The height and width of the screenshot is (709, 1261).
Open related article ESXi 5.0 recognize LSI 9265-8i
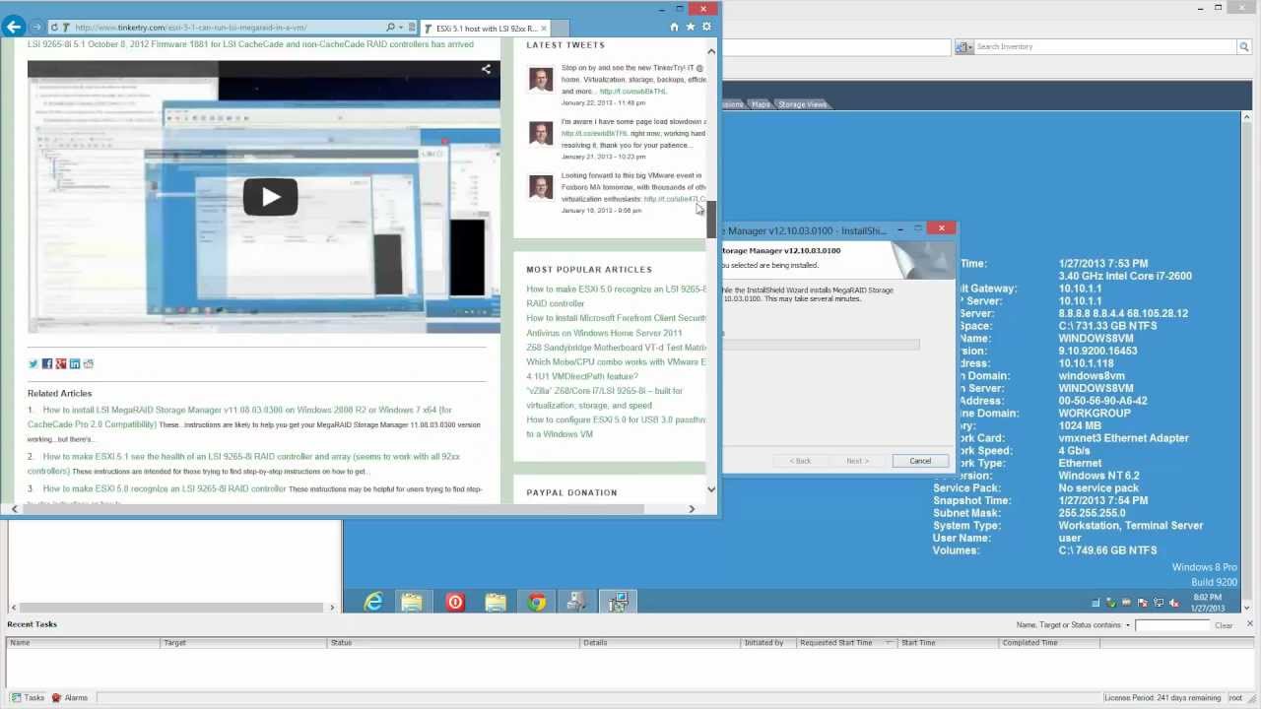coord(165,488)
